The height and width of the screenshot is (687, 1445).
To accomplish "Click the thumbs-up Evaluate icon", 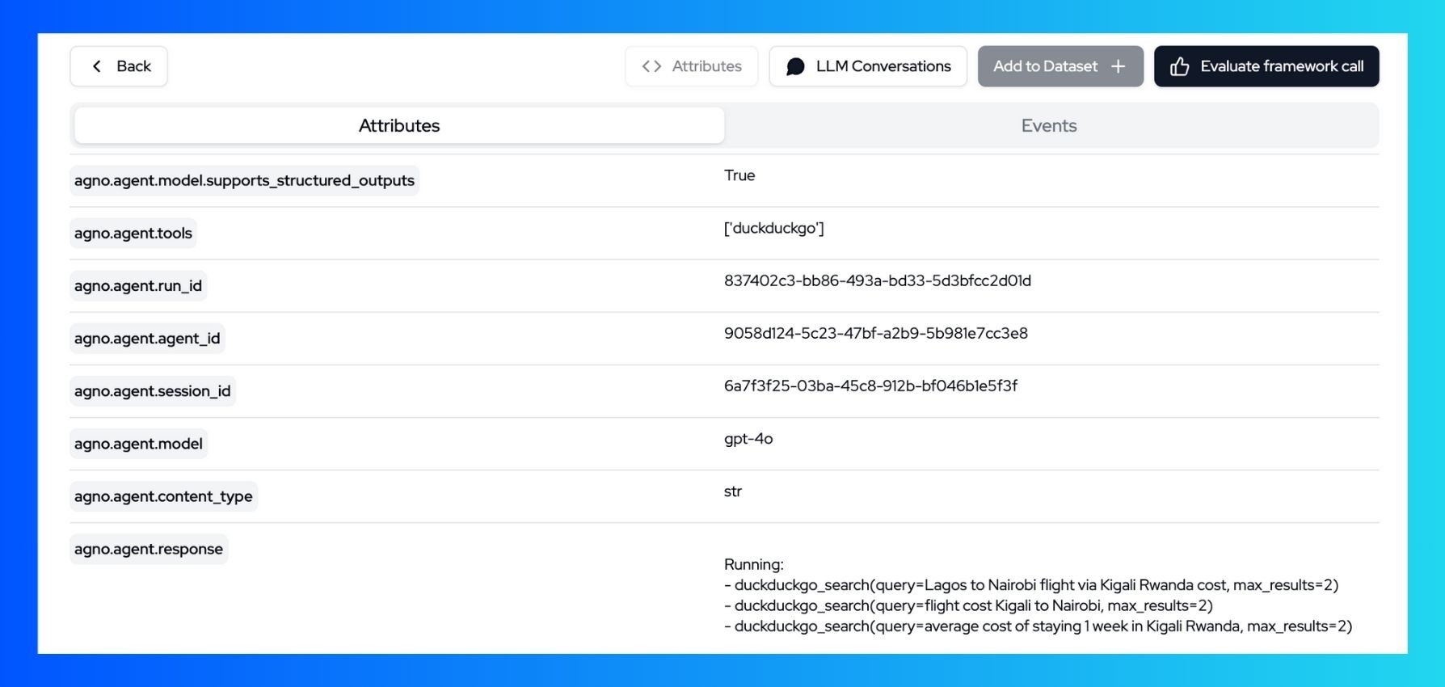I will (1179, 66).
